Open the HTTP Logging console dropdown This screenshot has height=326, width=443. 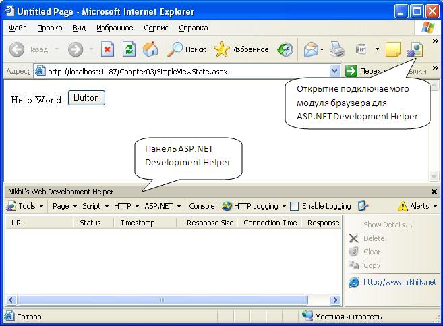click(x=284, y=206)
